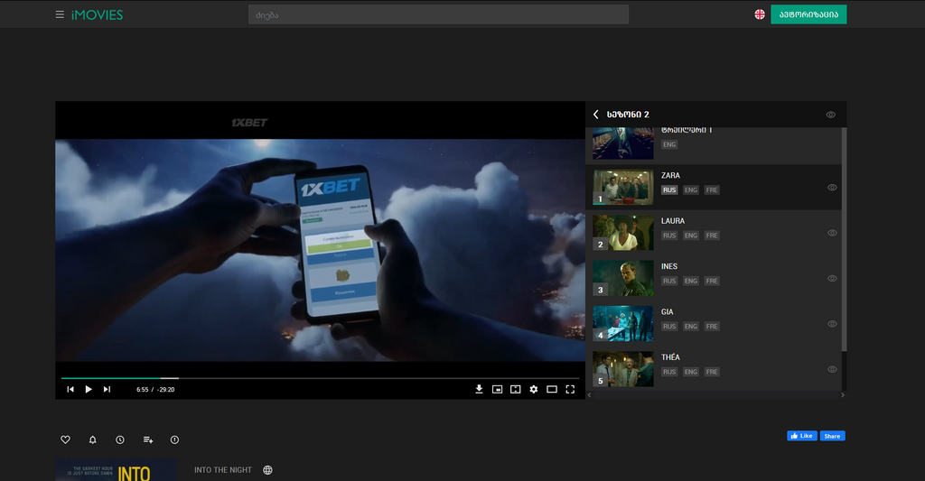925x481 pixels.
Task: Mark ZARA episode as watched
Action: pyautogui.click(x=832, y=188)
